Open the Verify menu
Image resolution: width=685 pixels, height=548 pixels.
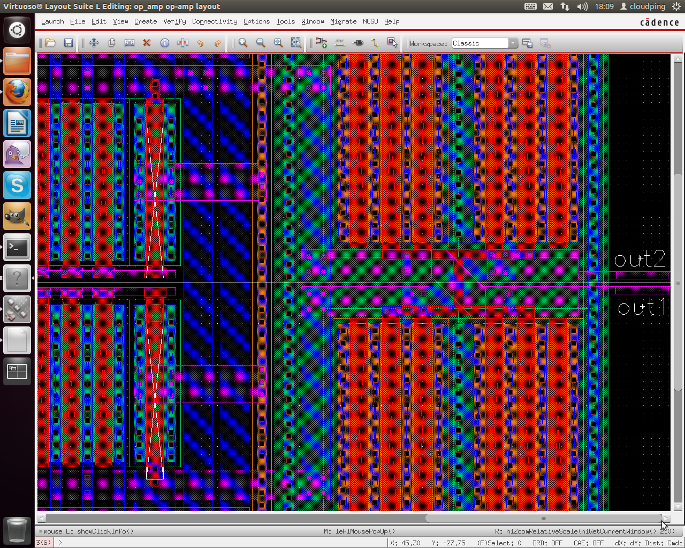click(174, 21)
